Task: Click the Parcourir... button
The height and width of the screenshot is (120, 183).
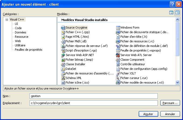Action: pos(170,103)
